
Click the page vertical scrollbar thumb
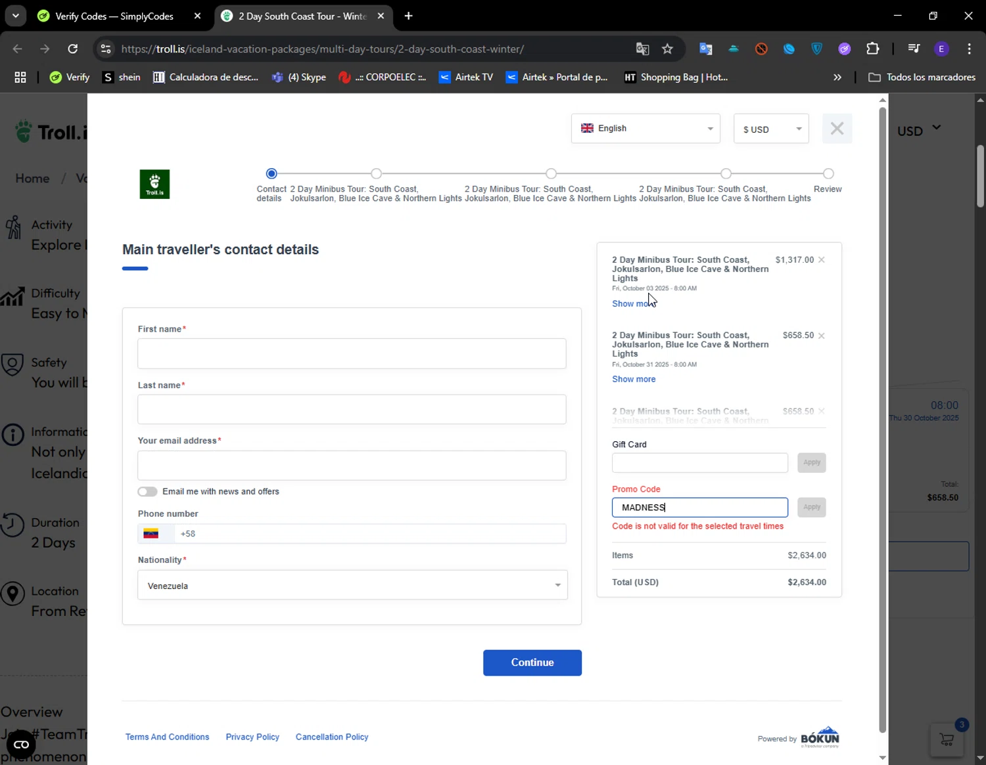(980, 176)
